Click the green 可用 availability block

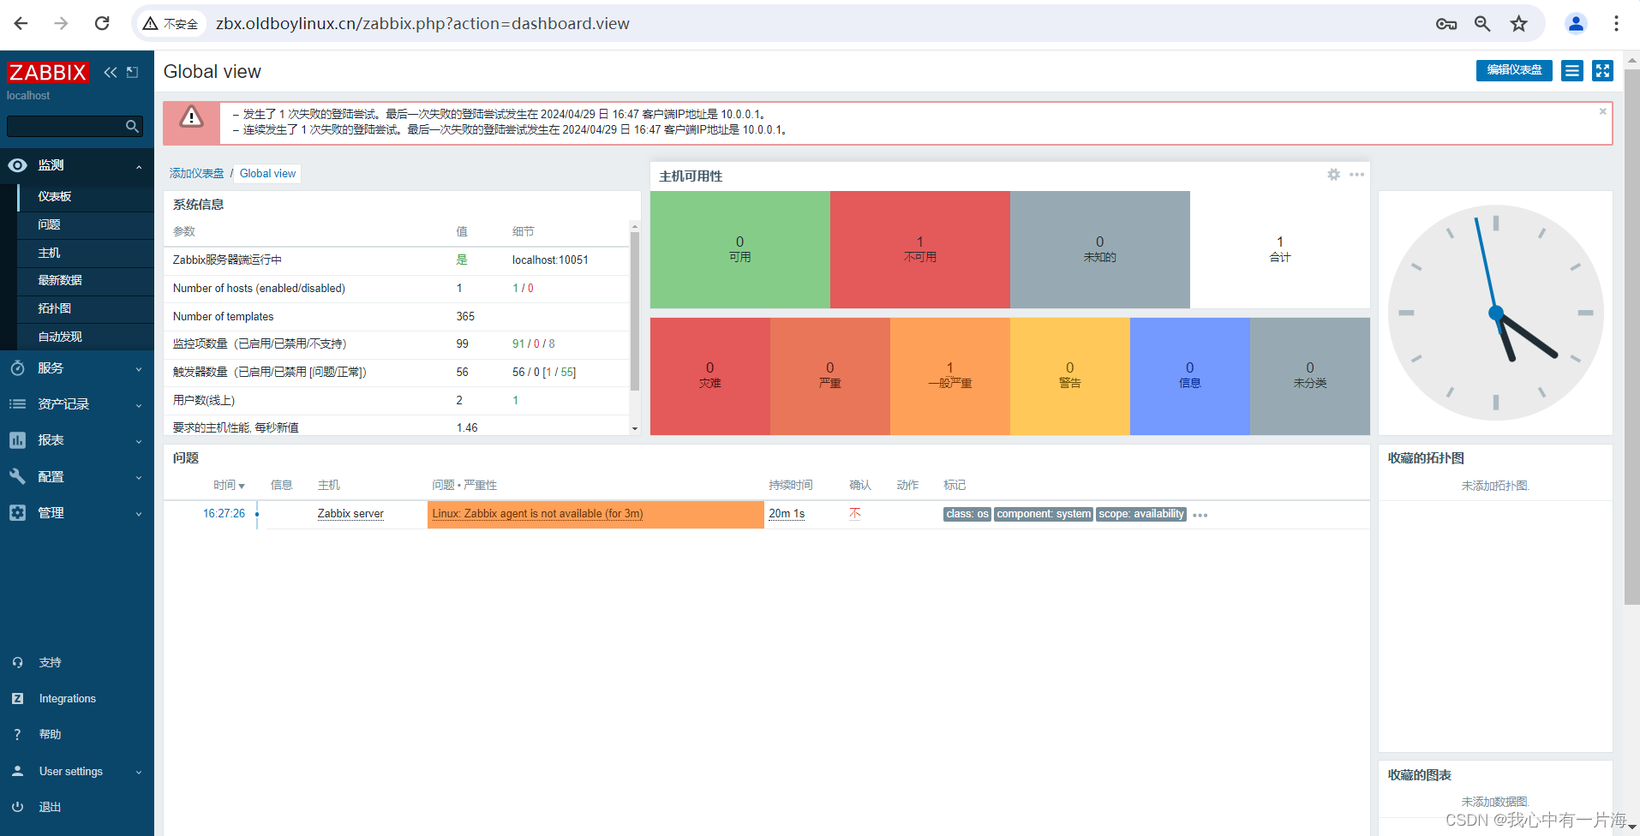pos(740,249)
